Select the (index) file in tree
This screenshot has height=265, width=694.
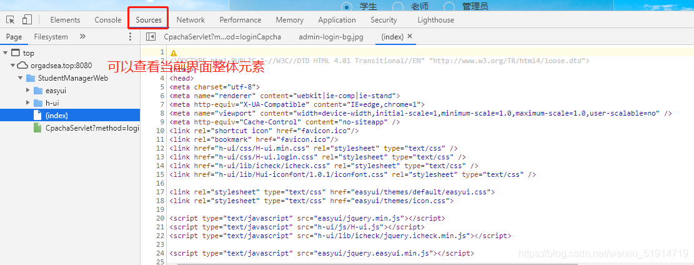pos(70,115)
